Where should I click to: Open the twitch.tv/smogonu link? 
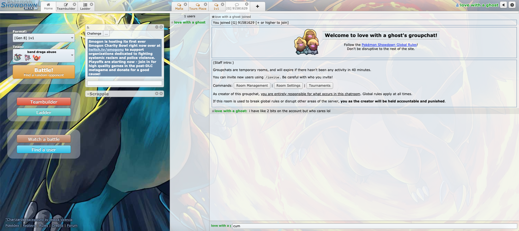(106, 50)
